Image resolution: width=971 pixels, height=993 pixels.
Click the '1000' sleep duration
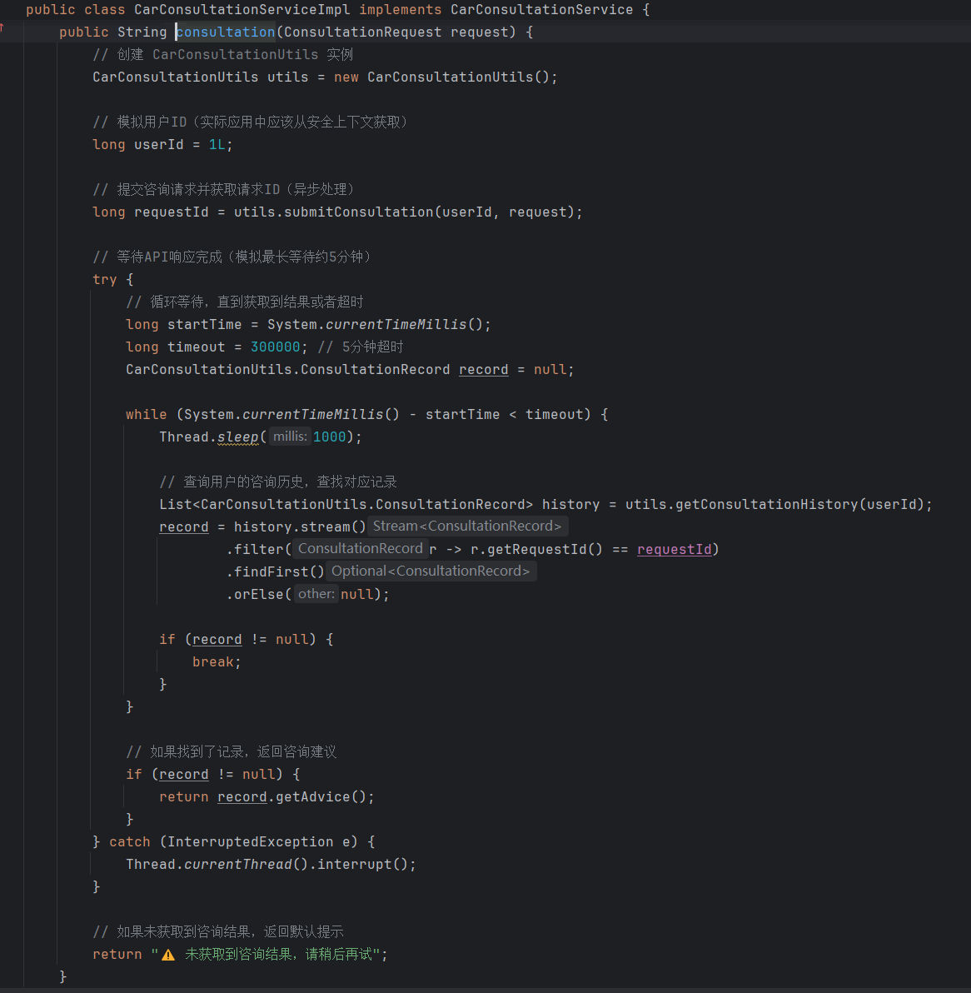pyautogui.click(x=330, y=437)
